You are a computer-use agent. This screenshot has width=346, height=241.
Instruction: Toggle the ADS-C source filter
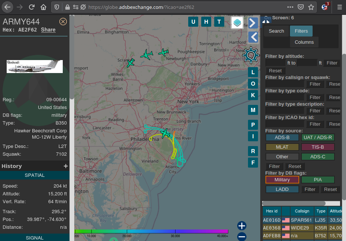tap(318, 157)
